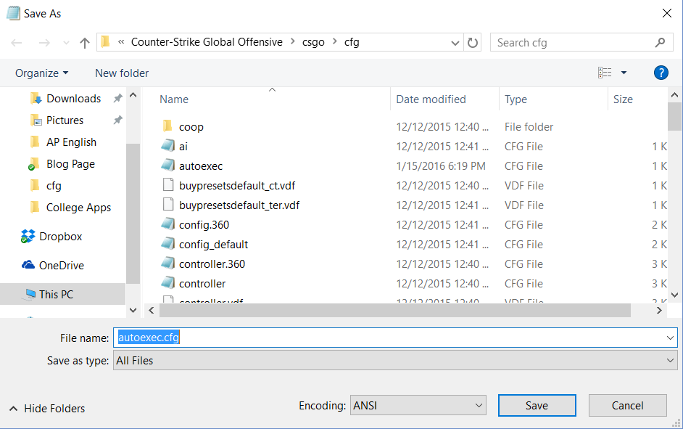Select the cfg folder in sidebar
Screen dimensions: 683x429
click(x=54, y=186)
